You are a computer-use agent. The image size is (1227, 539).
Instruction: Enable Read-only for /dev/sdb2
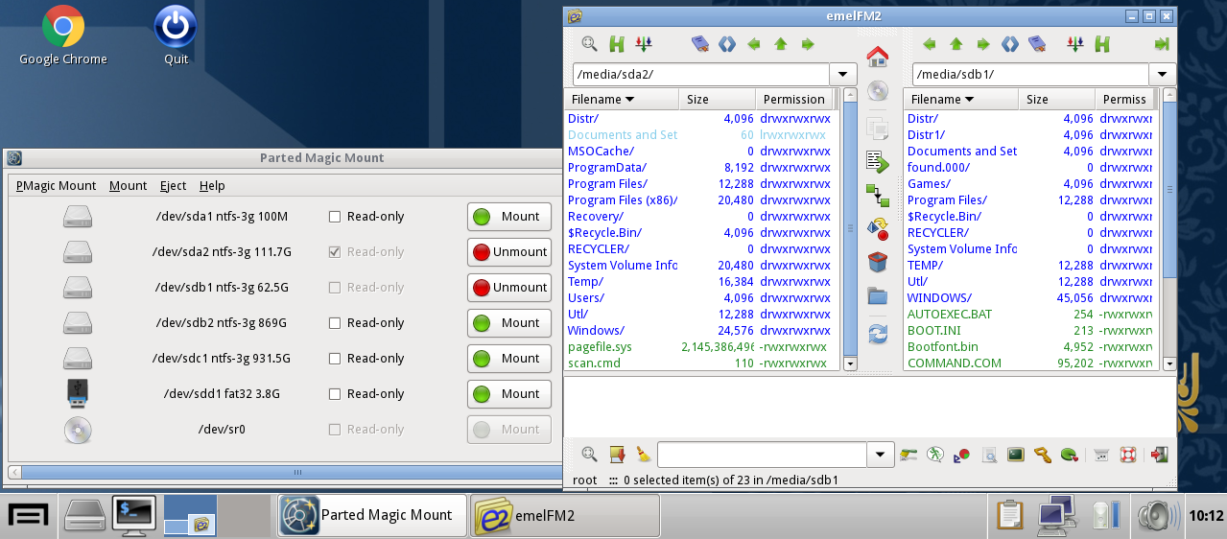(335, 323)
